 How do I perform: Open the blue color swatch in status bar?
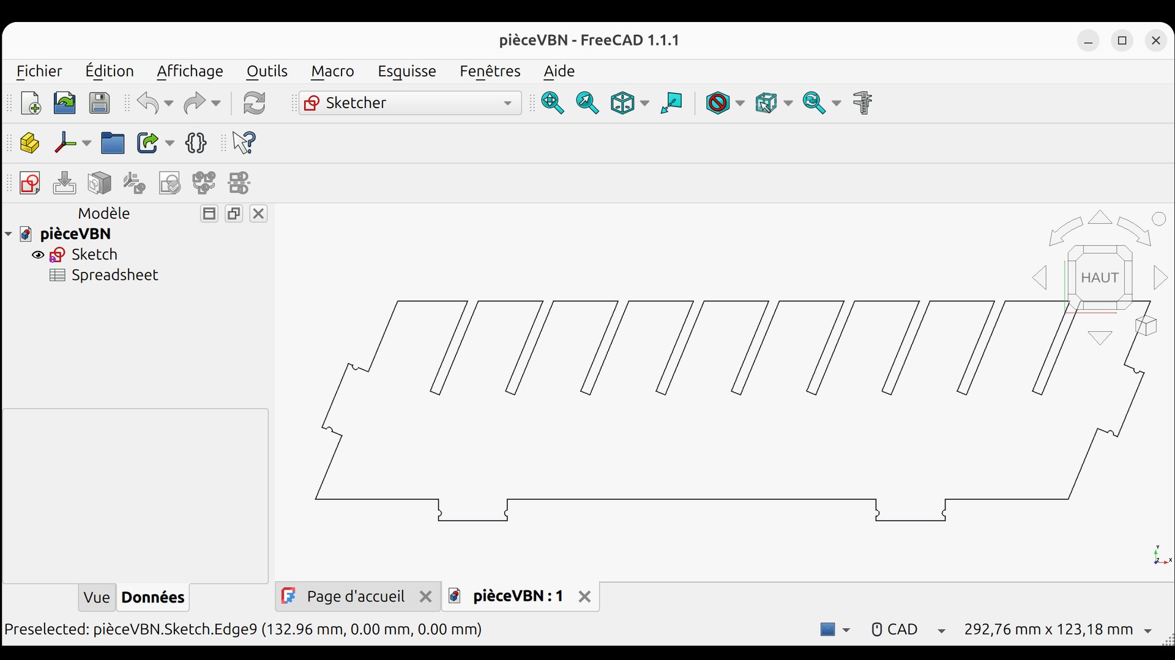(827, 629)
